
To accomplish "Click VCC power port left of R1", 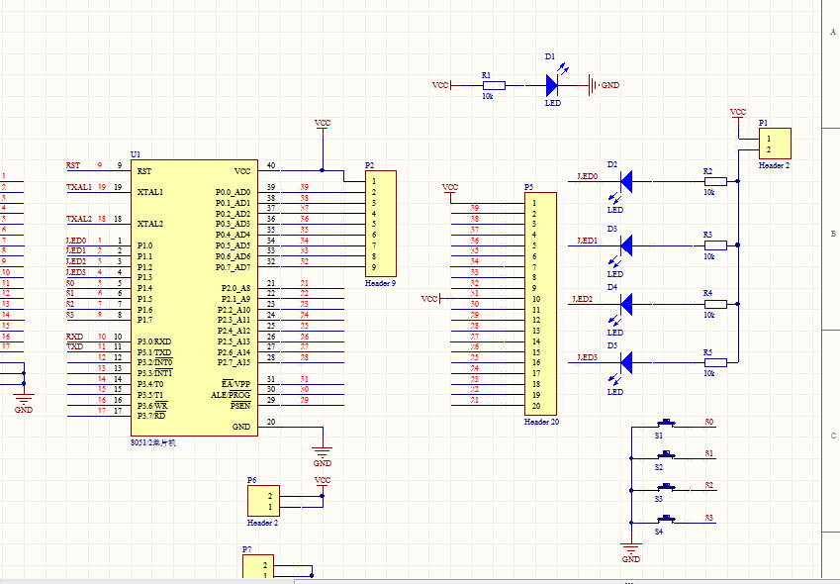I will point(442,85).
